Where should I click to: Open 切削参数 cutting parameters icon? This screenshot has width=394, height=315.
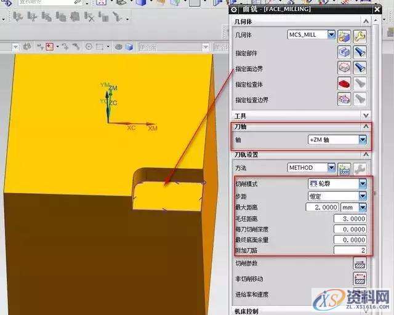(360, 263)
